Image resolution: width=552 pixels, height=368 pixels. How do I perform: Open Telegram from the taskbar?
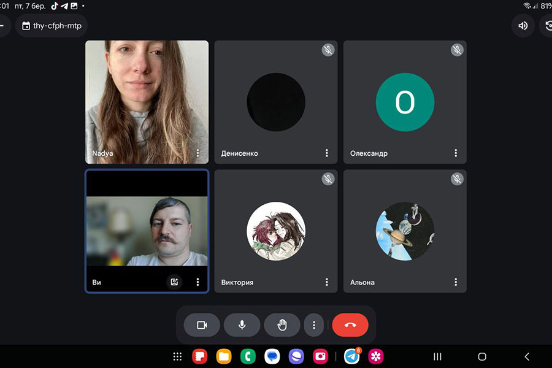pyautogui.click(x=351, y=356)
